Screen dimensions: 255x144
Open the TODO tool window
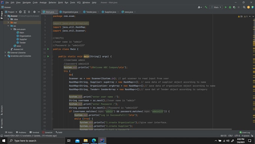click(9, 132)
